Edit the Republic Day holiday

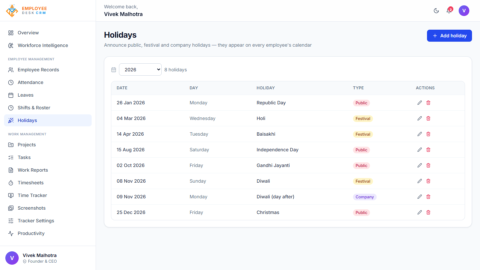[420, 103]
